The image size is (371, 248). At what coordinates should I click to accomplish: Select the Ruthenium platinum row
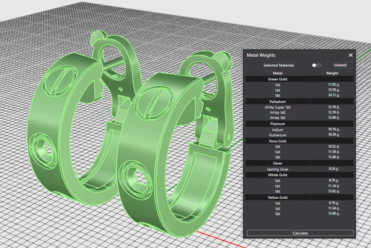pos(277,135)
